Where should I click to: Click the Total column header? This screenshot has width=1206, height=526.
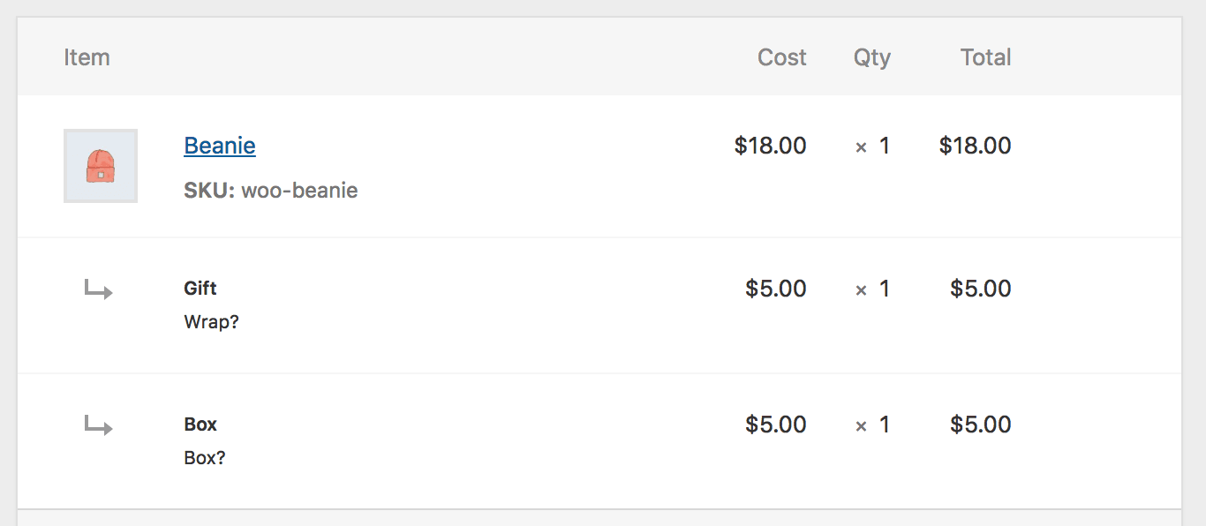(985, 57)
